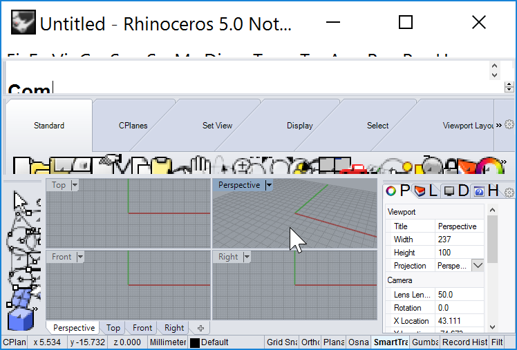This screenshot has height=350, width=517.
Task: Toggle Gumball in the status bar
Action: pos(425,342)
